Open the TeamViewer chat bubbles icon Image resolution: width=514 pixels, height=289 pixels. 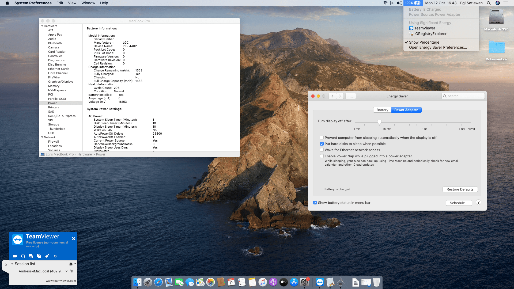31,256
